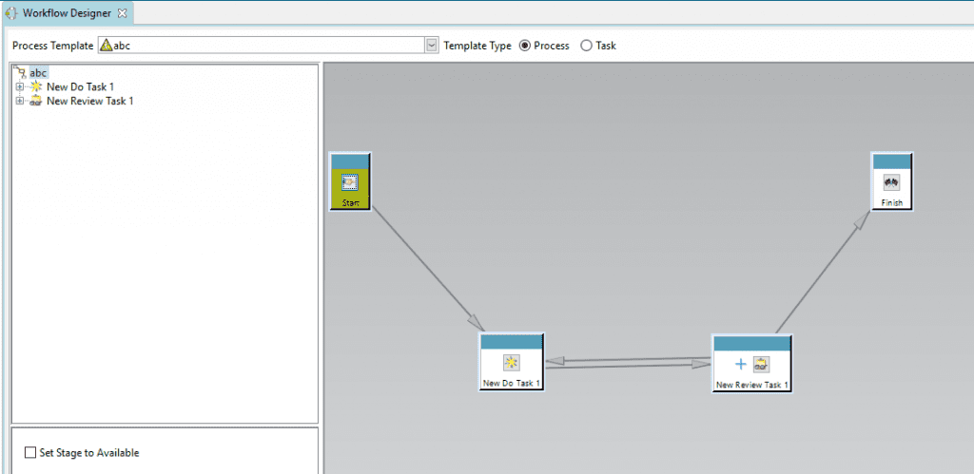Click the abc root process icon in tree
Image resolution: width=974 pixels, height=474 pixels.
[22, 72]
